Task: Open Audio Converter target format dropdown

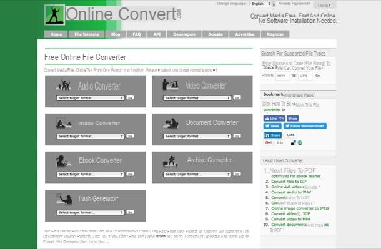Action: [91, 98]
